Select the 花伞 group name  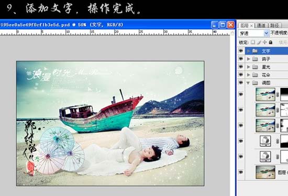pyautogui.click(x=266, y=74)
